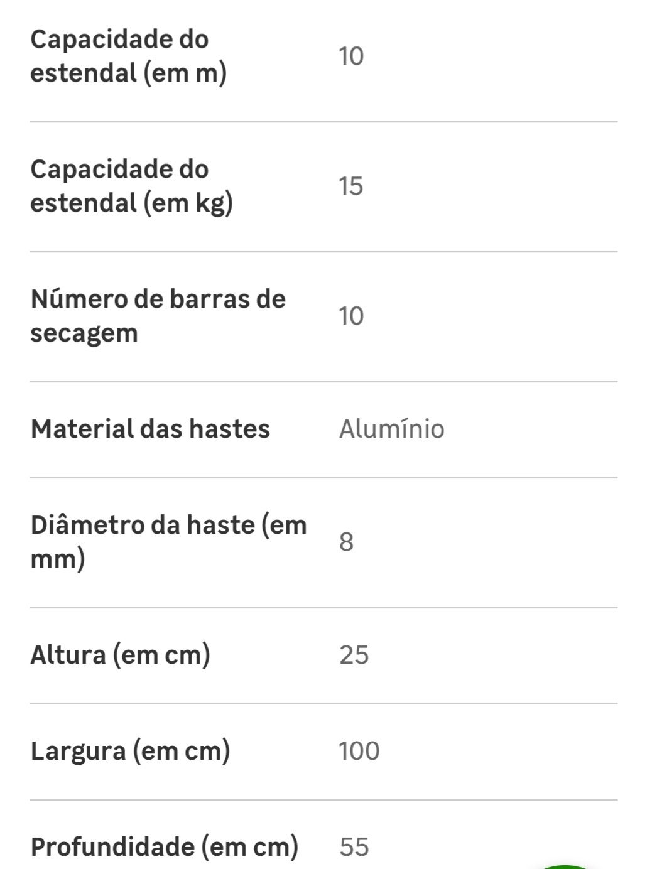The image size is (652, 869).
Task: Click the value 15 for kg capacity
Action: tap(351, 186)
